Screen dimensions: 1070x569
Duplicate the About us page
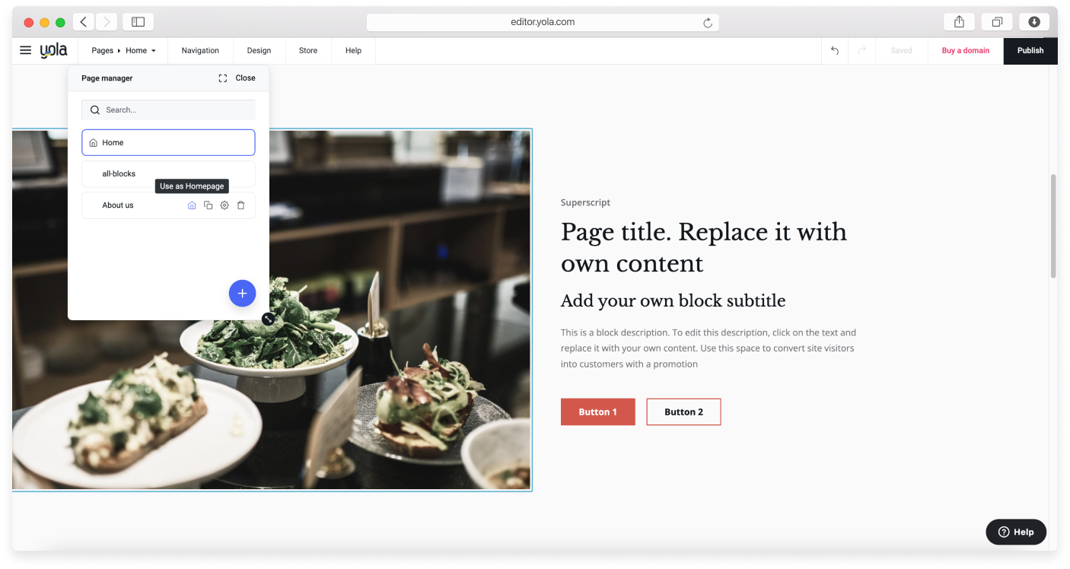(208, 205)
